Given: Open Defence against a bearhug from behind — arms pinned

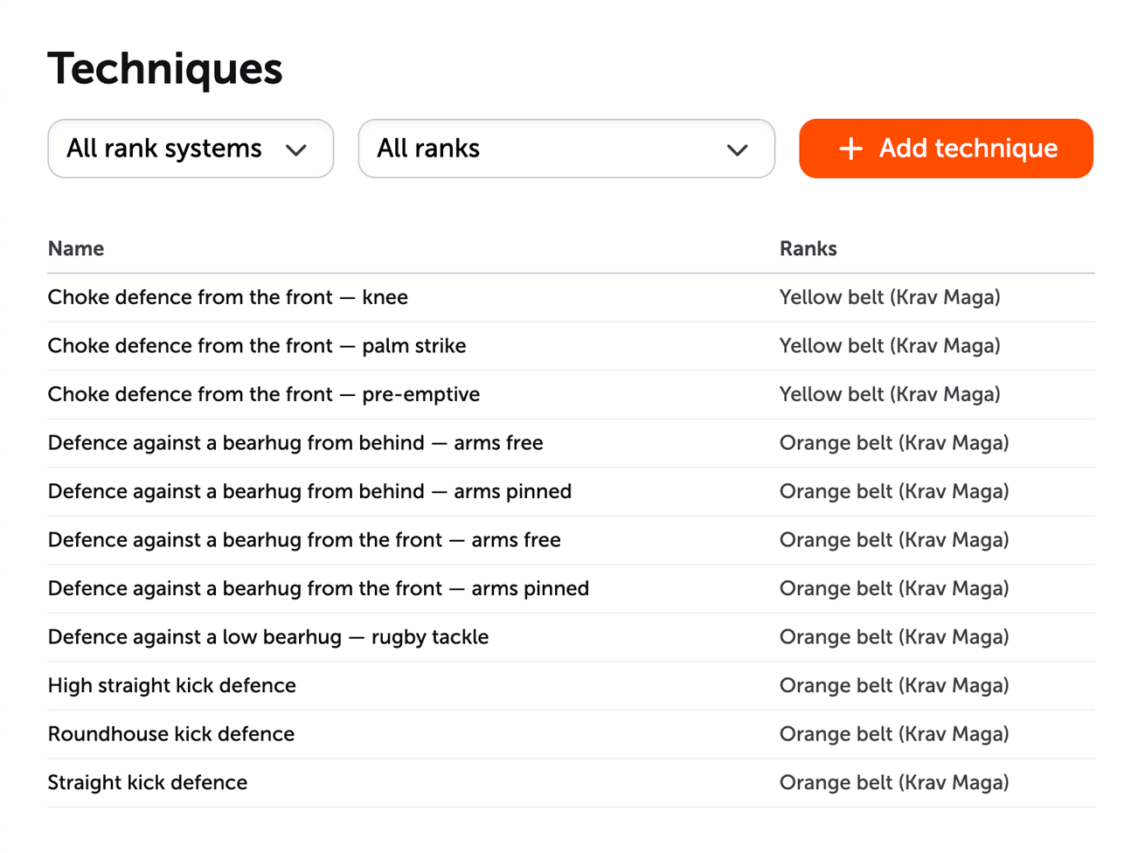Looking at the screenshot, I should pyautogui.click(x=308, y=491).
